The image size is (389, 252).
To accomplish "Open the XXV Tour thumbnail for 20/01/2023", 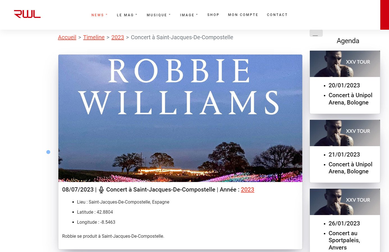I will (x=345, y=64).
